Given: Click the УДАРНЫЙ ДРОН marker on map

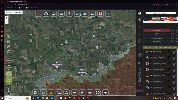Looking at the screenshot, I should click(82, 75).
